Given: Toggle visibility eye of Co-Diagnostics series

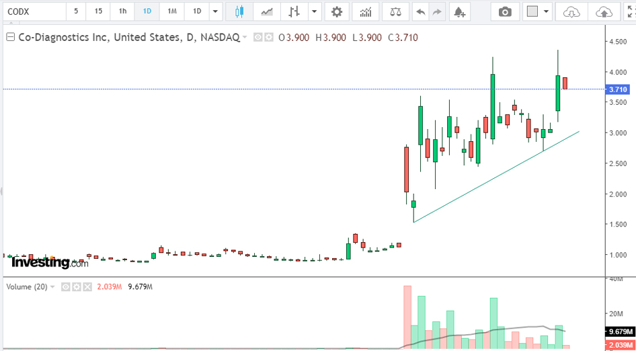Looking at the screenshot, I should [x=257, y=38].
